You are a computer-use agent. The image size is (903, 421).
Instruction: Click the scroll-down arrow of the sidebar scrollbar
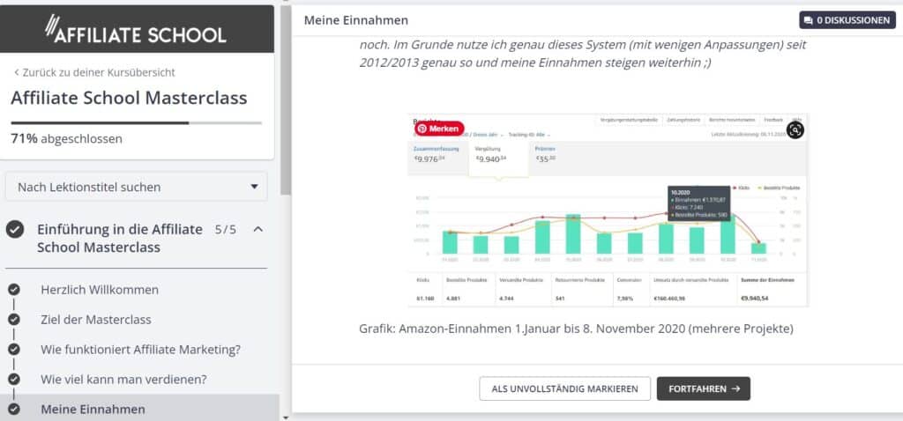[285, 415]
